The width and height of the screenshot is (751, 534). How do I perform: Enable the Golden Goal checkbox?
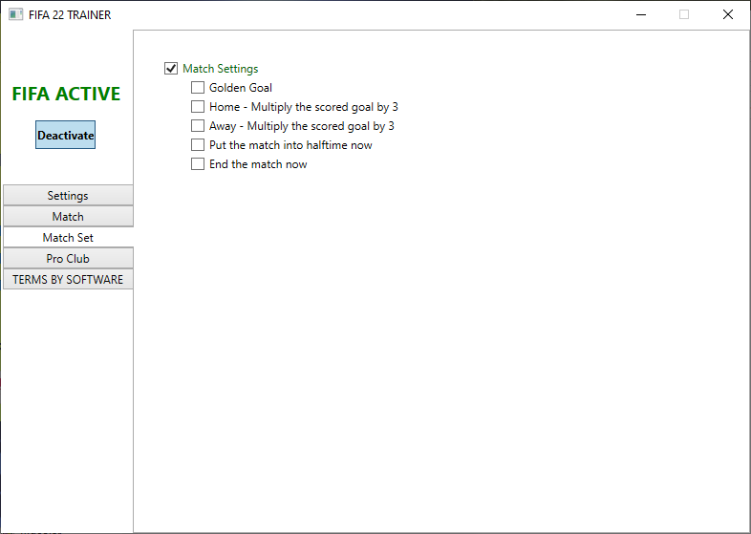[x=198, y=88]
